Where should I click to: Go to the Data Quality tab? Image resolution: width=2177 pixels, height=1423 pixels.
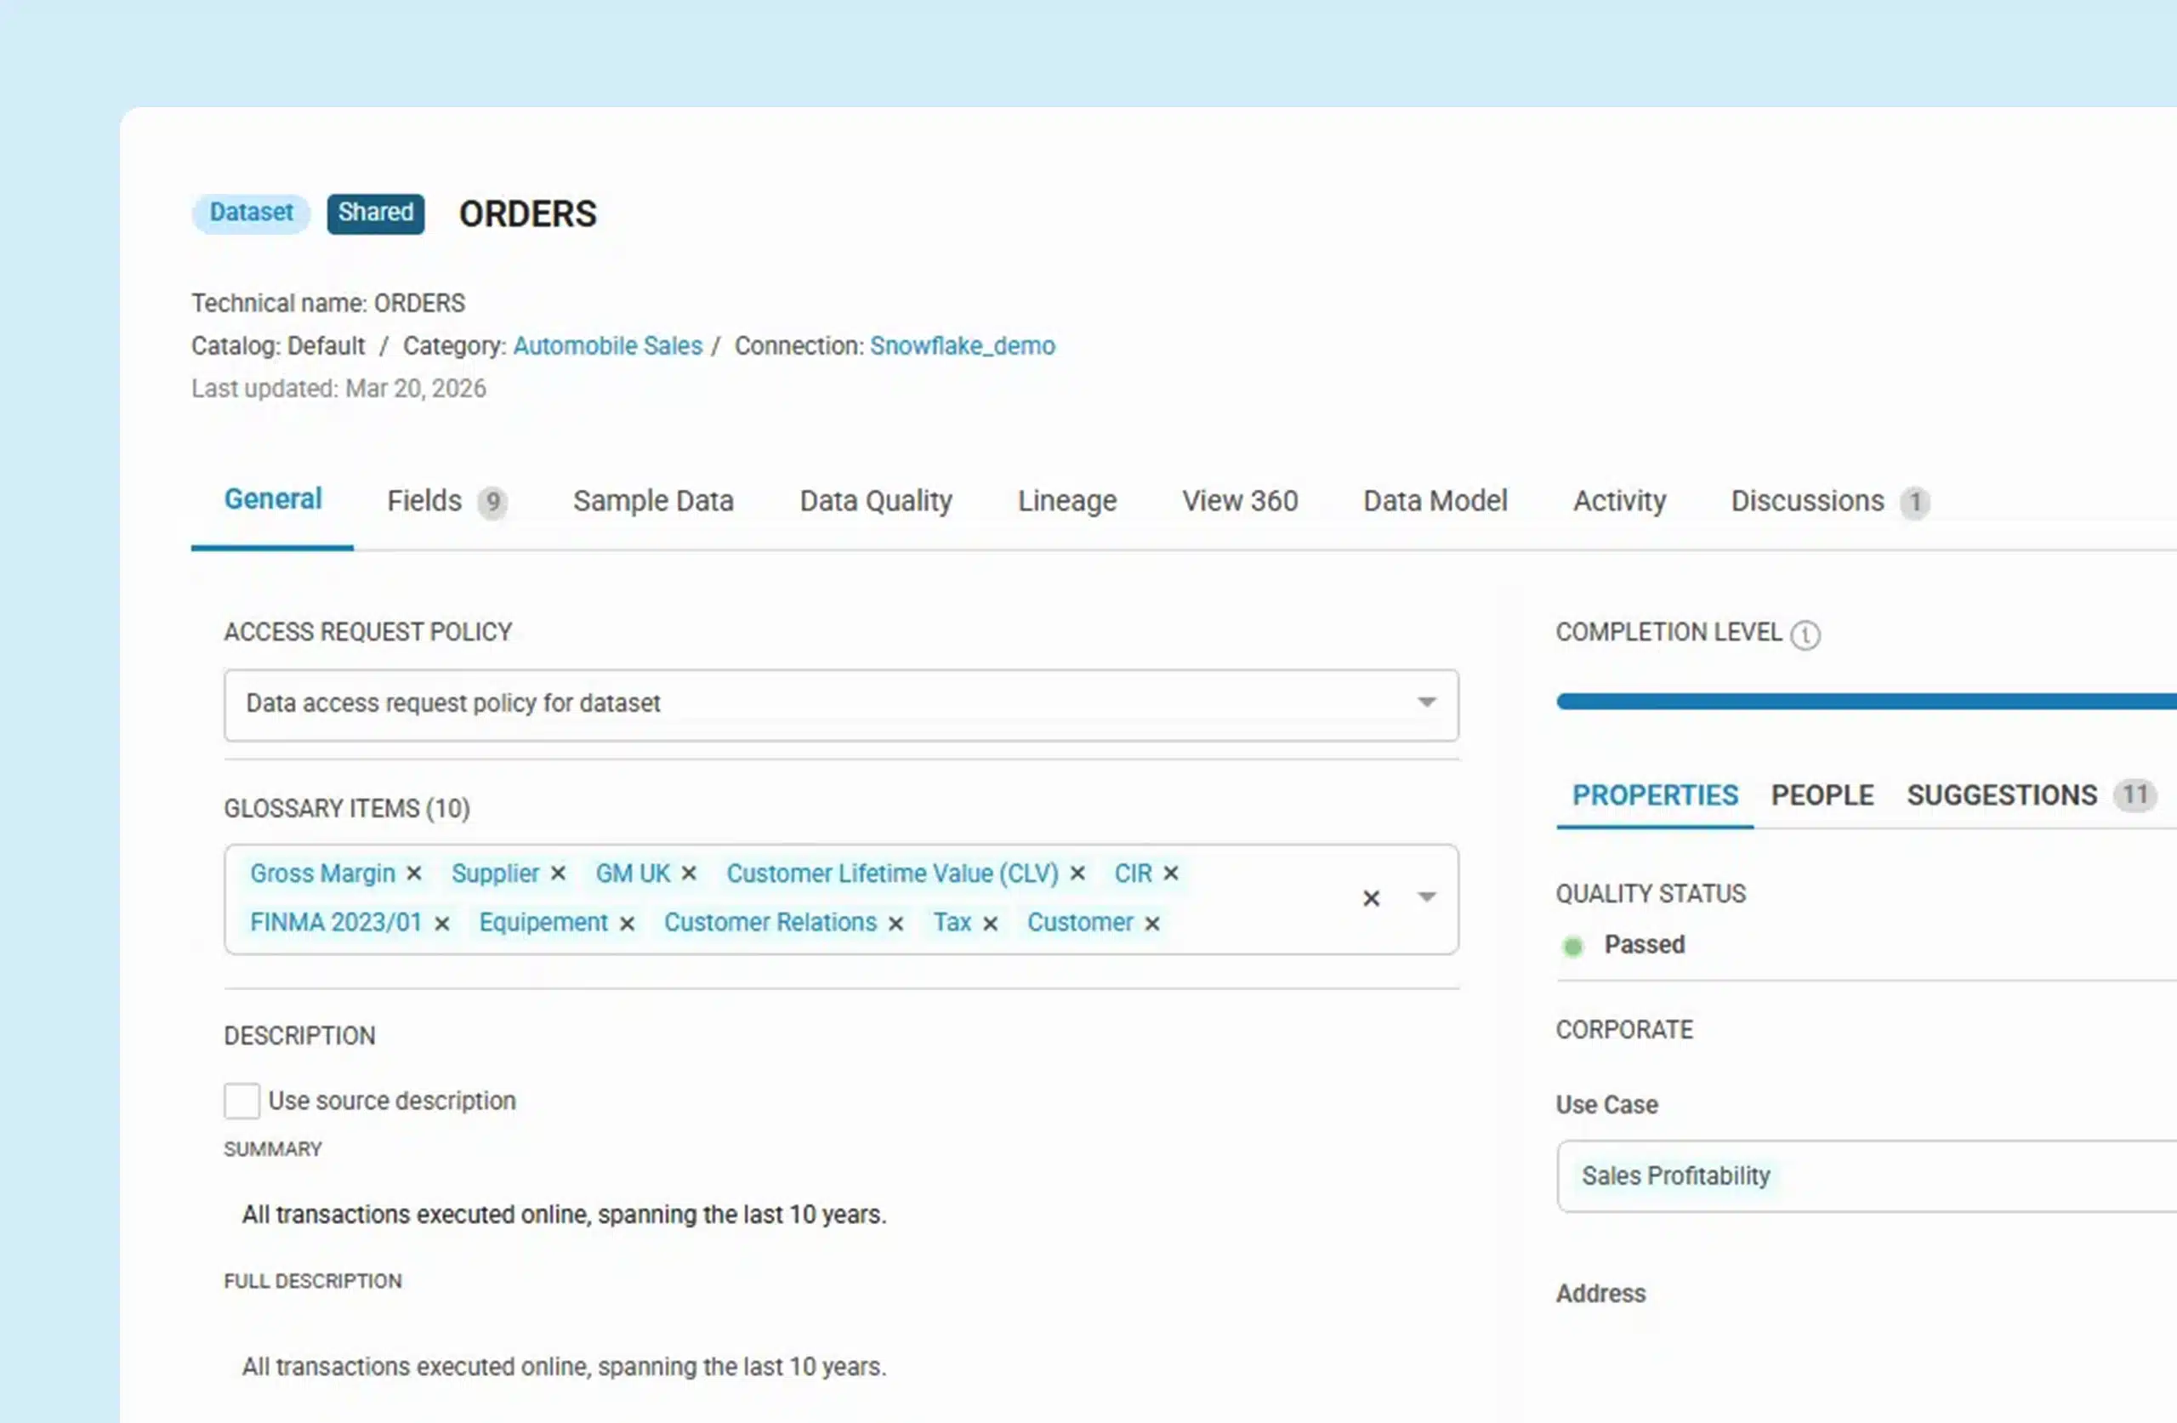click(875, 502)
